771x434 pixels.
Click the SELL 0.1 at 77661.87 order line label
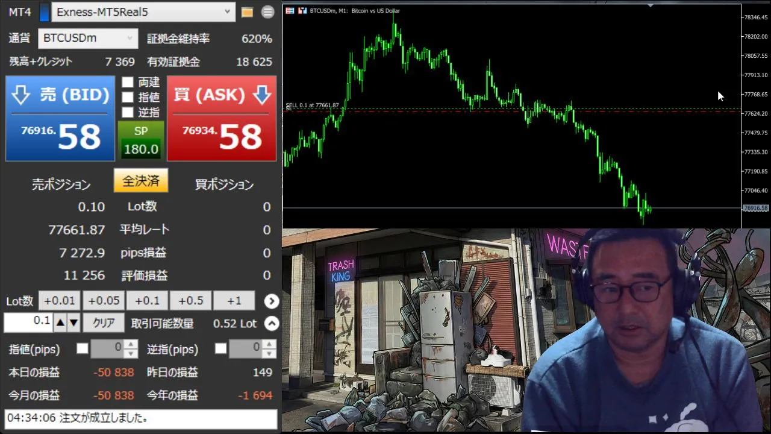(312, 105)
